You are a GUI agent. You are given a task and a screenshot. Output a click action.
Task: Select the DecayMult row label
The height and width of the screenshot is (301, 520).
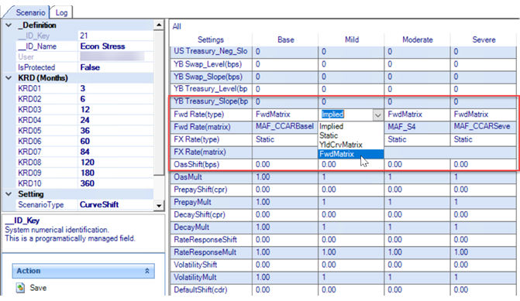click(x=191, y=227)
